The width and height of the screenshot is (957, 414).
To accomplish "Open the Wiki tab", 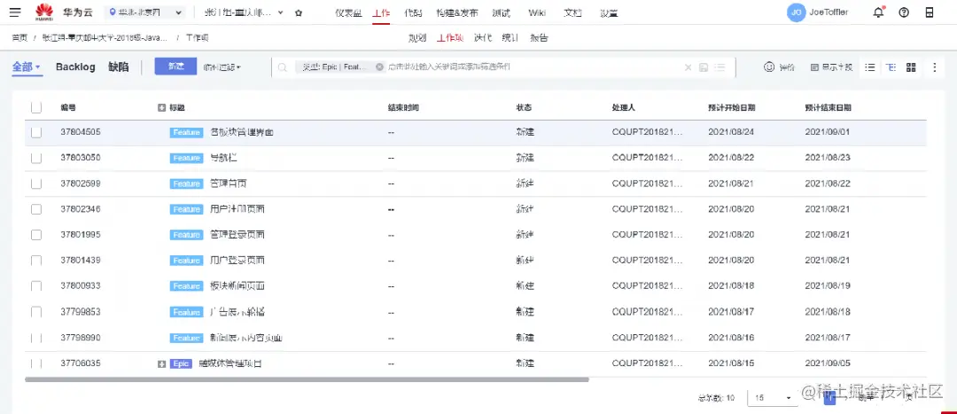I will (x=537, y=12).
